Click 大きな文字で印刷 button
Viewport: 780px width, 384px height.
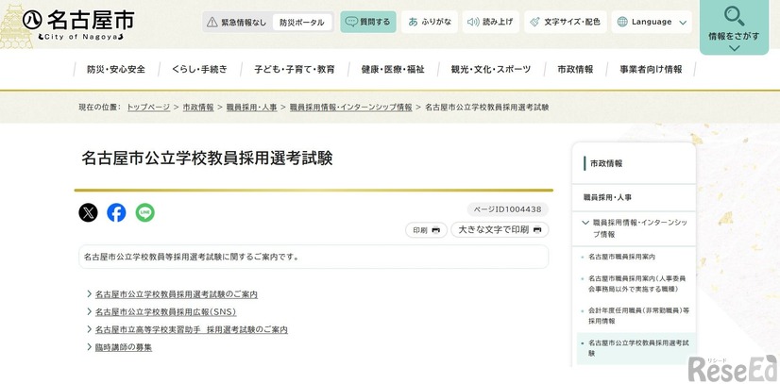coord(500,230)
